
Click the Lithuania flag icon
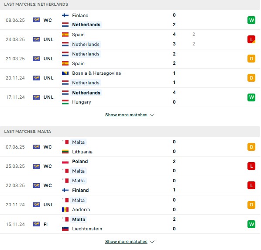65,152
